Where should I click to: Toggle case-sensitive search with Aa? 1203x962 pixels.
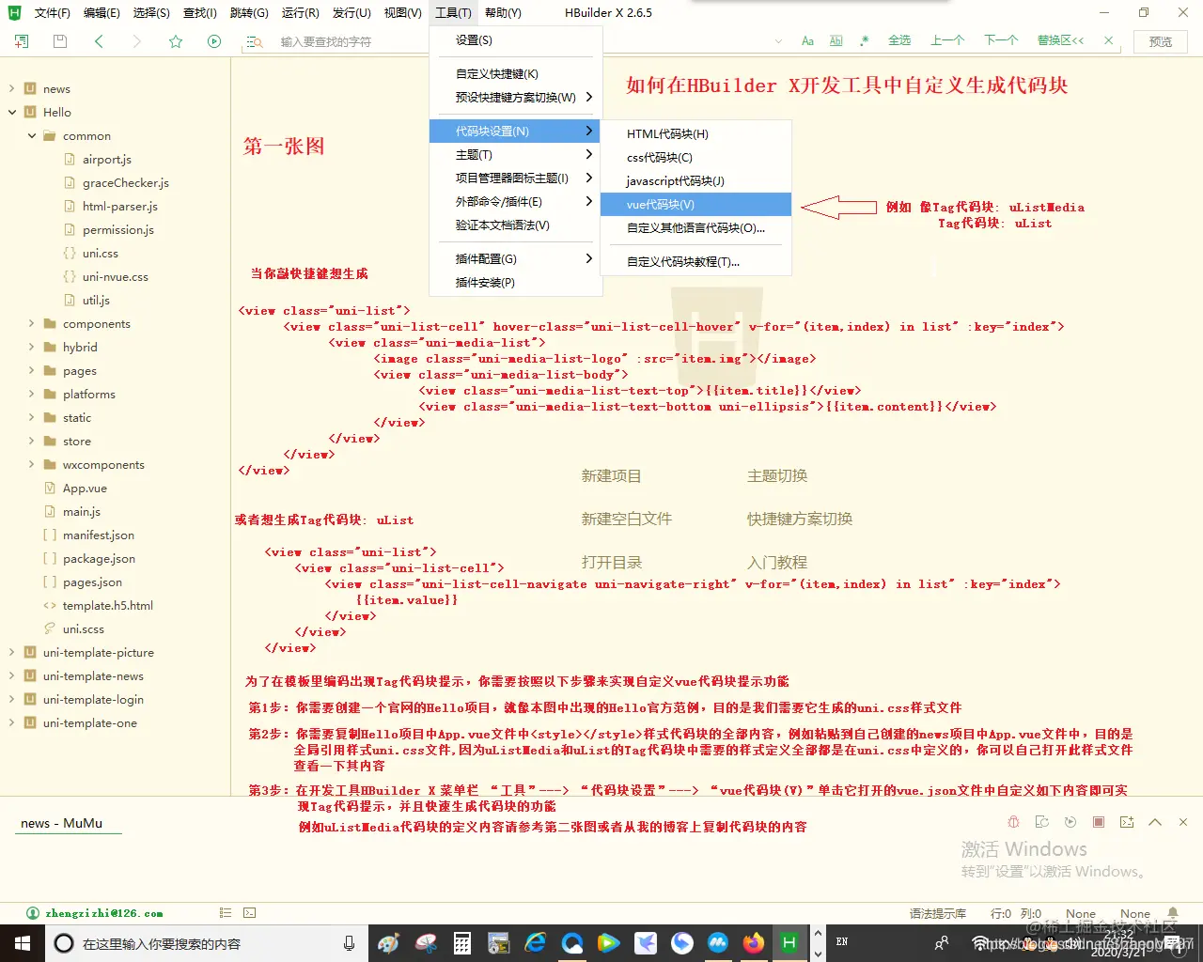(807, 40)
